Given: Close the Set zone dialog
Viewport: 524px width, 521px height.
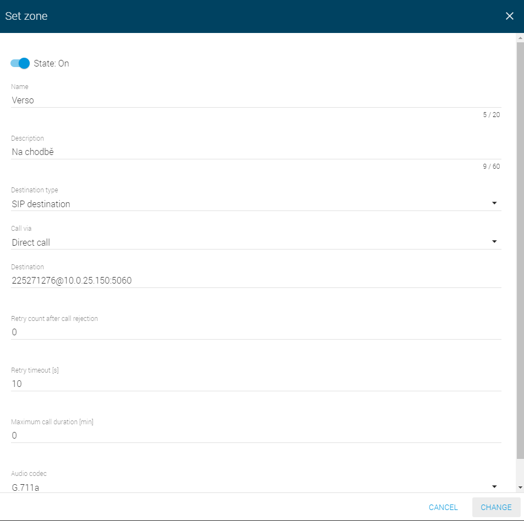Looking at the screenshot, I should click(x=509, y=16).
